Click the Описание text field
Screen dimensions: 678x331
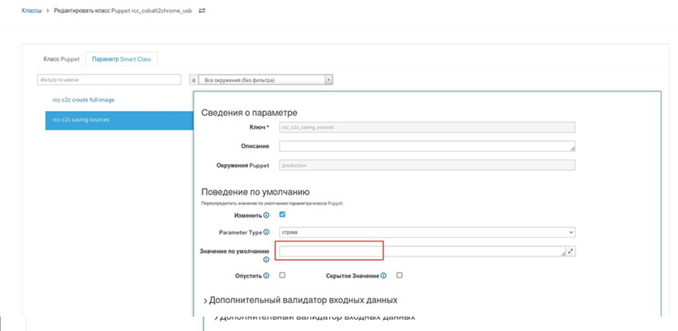tap(426, 146)
